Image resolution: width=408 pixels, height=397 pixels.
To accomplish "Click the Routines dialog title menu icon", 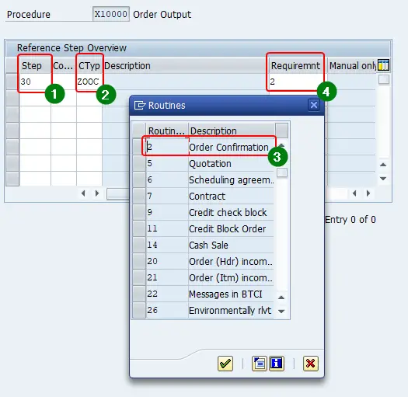I will tap(140, 106).
